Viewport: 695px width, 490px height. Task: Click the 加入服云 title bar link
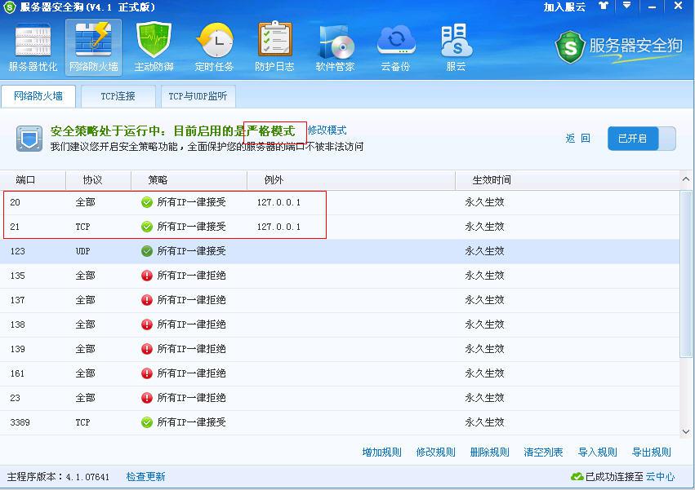pyautogui.click(x=564, y=7)
